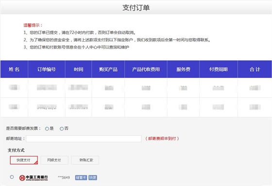Click the 服务费 column header
272x186 pixels.
tap(184, 69)
